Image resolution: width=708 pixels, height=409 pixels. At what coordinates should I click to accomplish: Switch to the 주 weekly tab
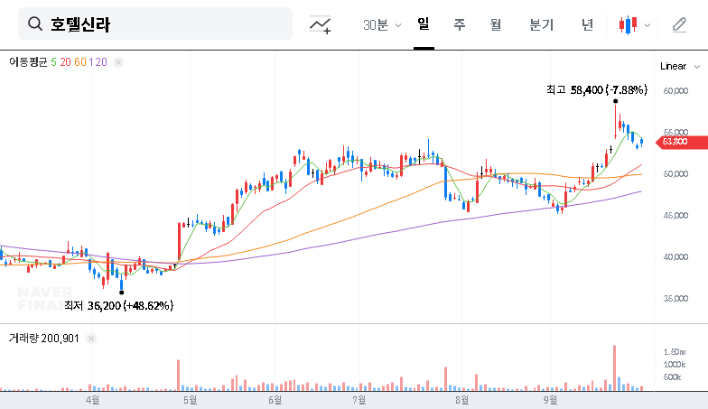coord(459,24)
